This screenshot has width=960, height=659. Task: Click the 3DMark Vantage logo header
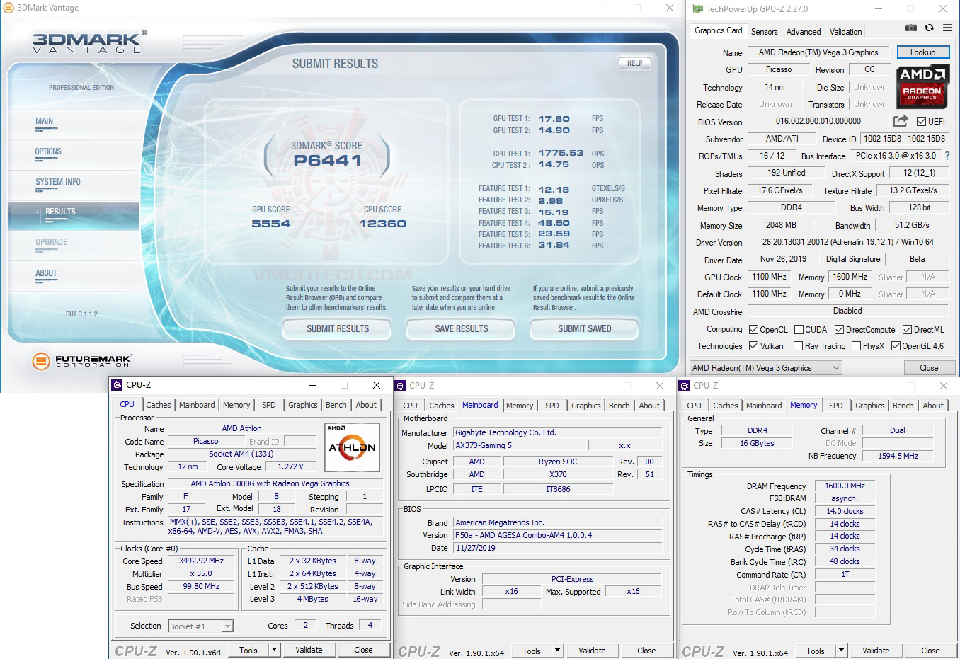click(89, 42)
